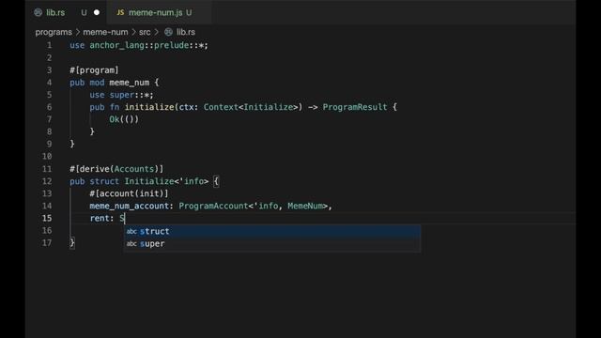Open the 'src' breadcrumb segment
The image size is (601, 338).
tap(145, 32)
